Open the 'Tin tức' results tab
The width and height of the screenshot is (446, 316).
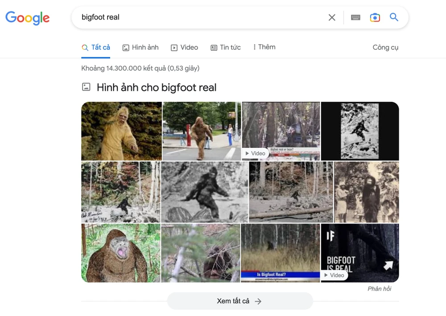[x=225, y=47]
